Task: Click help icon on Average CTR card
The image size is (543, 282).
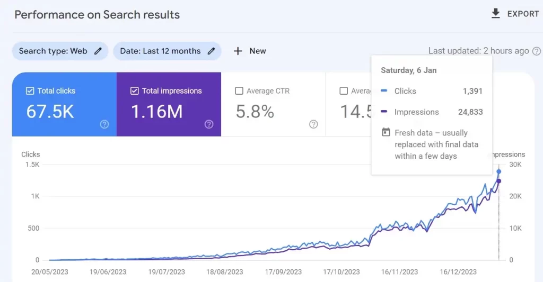Action: click(313, 124)
